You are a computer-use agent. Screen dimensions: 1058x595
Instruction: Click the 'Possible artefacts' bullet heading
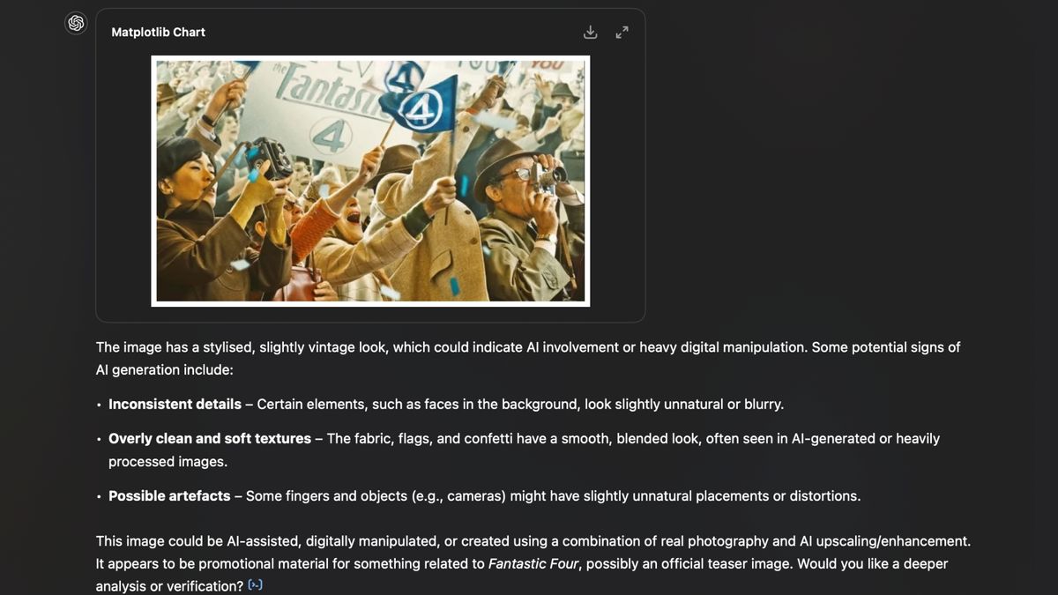[169, 495]
